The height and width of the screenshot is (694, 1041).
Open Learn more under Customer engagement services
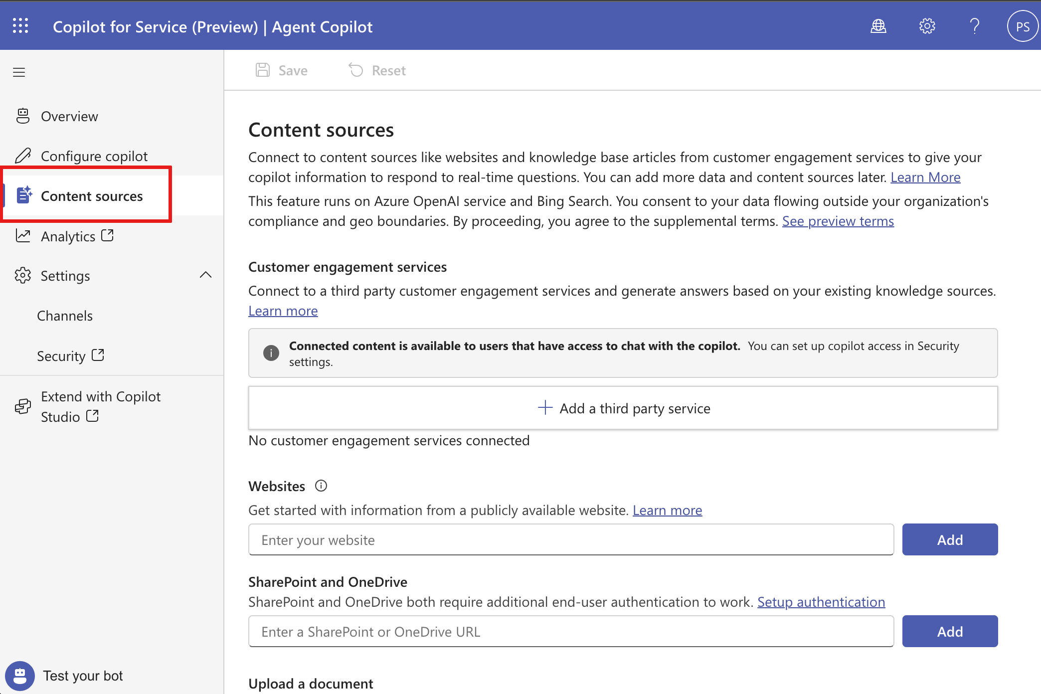[x=283, y=311]
